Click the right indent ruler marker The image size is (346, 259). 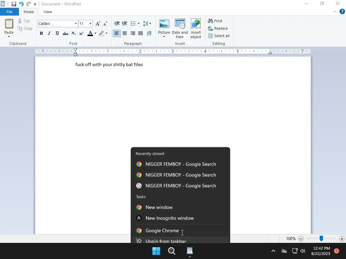(x=270, y=52)
